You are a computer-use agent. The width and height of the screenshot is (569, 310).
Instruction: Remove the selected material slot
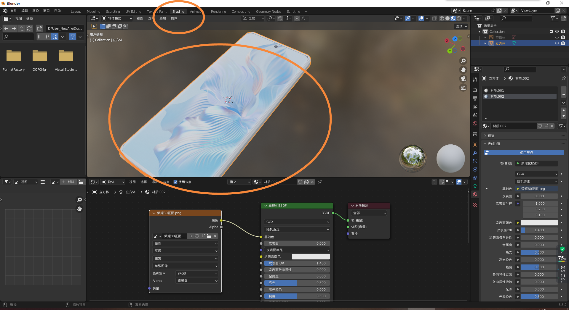click(564, 95)
